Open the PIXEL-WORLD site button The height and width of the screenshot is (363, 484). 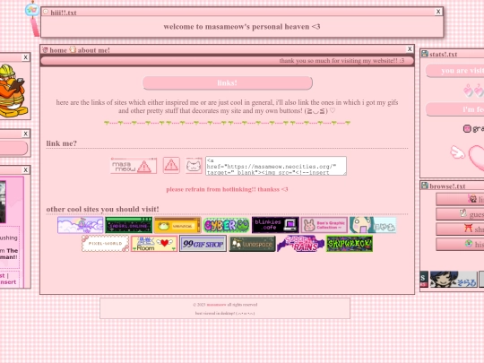[105, 243]
